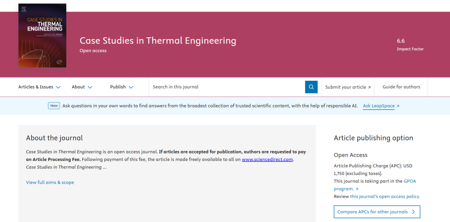This screenshot has width=450, height=222.
Task: Open the About menu chevron
Action: (90, 87)
